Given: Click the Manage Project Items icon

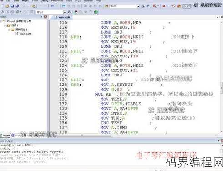Looking at the screenshot, I should [76, 12].
